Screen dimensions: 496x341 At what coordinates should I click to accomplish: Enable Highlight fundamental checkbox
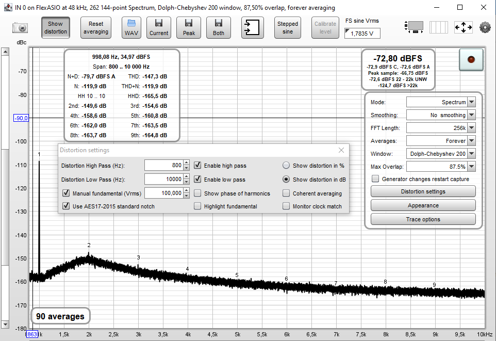click(197, 206)
